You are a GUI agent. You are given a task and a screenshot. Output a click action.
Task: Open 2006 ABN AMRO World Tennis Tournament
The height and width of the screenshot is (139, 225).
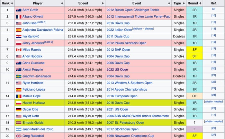coord(138,116)
